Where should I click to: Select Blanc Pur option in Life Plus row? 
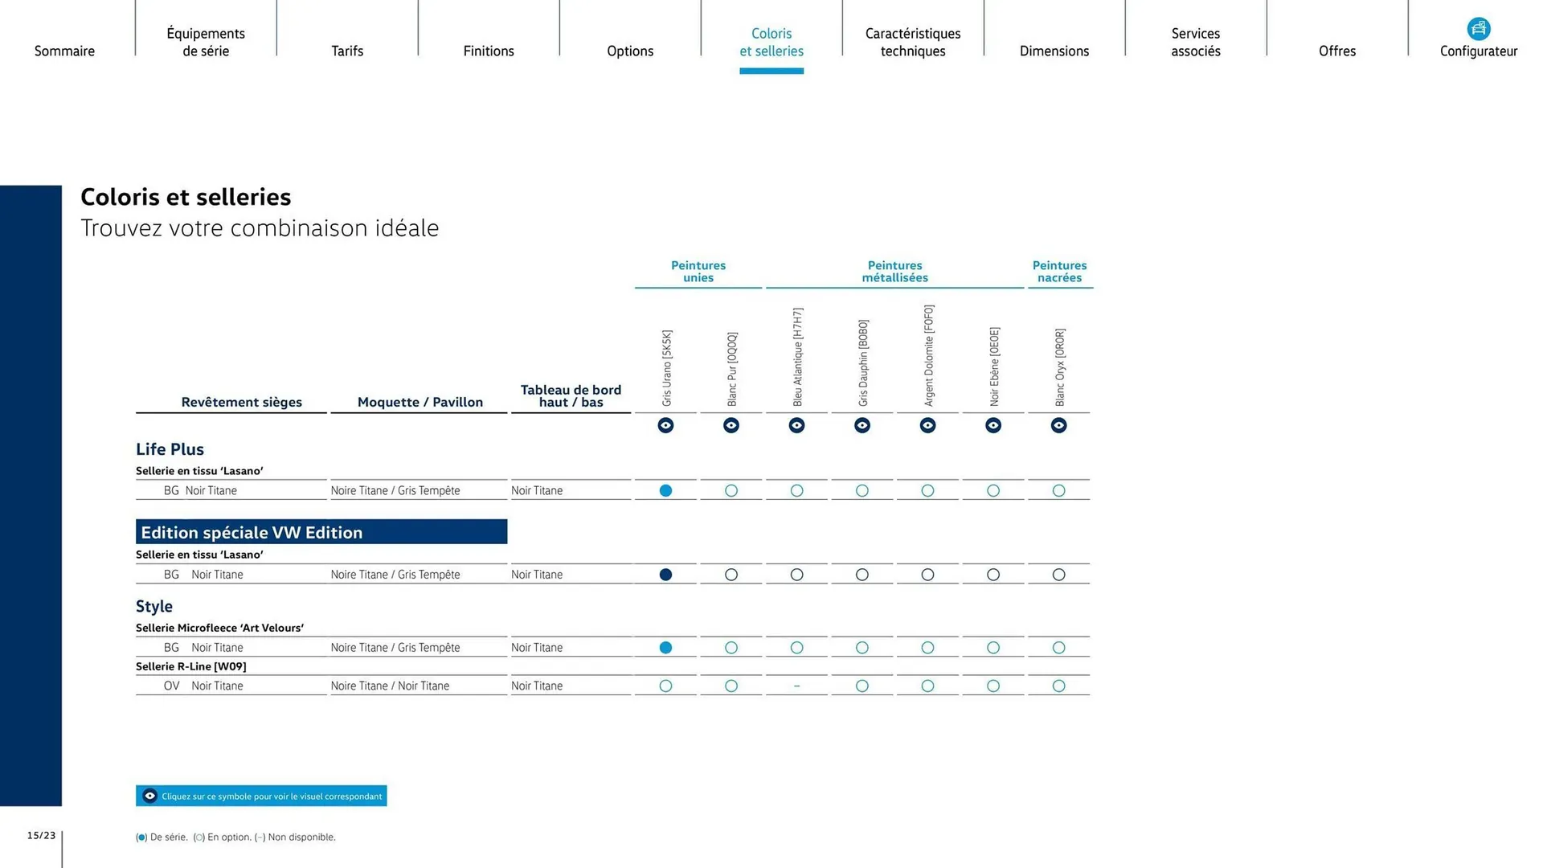(x=731, y=490)
